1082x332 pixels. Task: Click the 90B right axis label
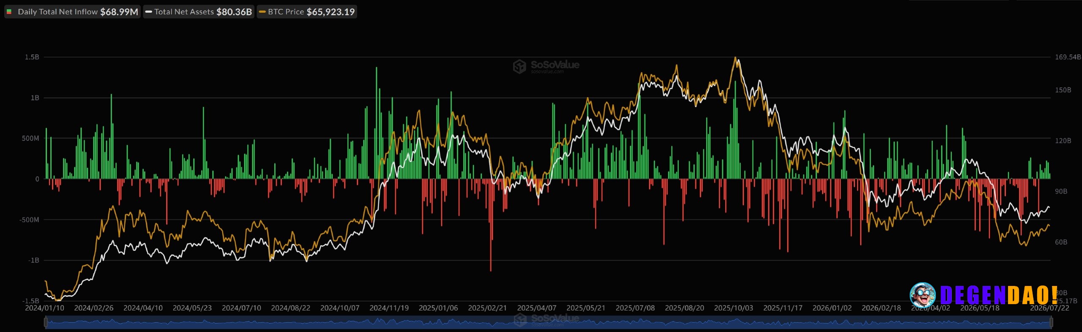1061,191
